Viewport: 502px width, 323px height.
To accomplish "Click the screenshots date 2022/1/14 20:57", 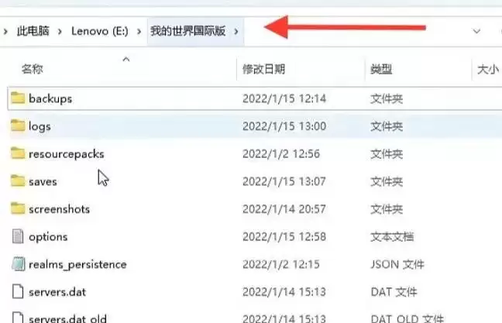I will pos(284,209).
